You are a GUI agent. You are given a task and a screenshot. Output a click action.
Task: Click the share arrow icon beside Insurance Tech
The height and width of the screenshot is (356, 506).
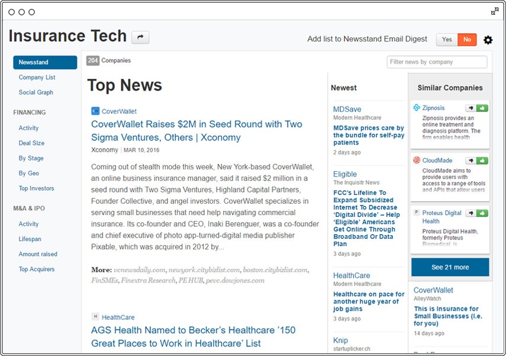(140, 37)
